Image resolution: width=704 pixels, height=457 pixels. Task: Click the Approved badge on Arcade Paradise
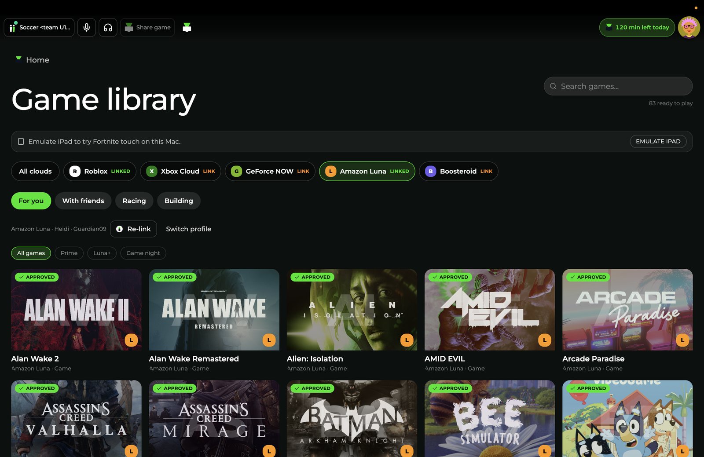click(x=588, y=277)
